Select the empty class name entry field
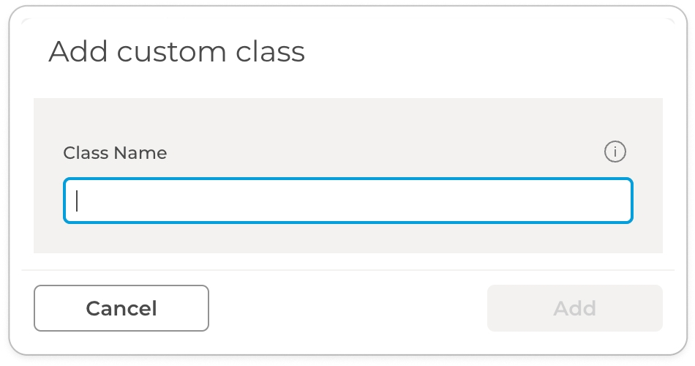This screenshot has width=695, height=366. pos(348,201)
